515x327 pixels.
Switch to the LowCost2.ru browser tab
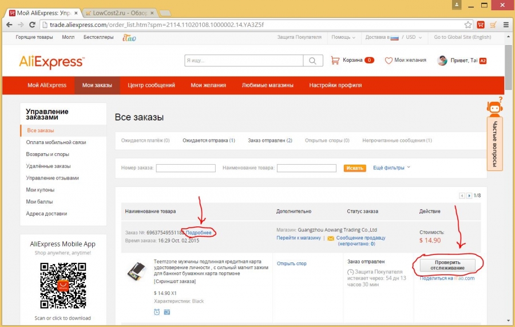pos(119,13)
